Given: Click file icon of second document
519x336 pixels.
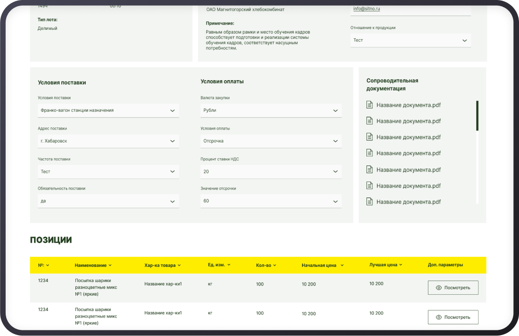Looking at the screenshot, I should tap(369, 121).
